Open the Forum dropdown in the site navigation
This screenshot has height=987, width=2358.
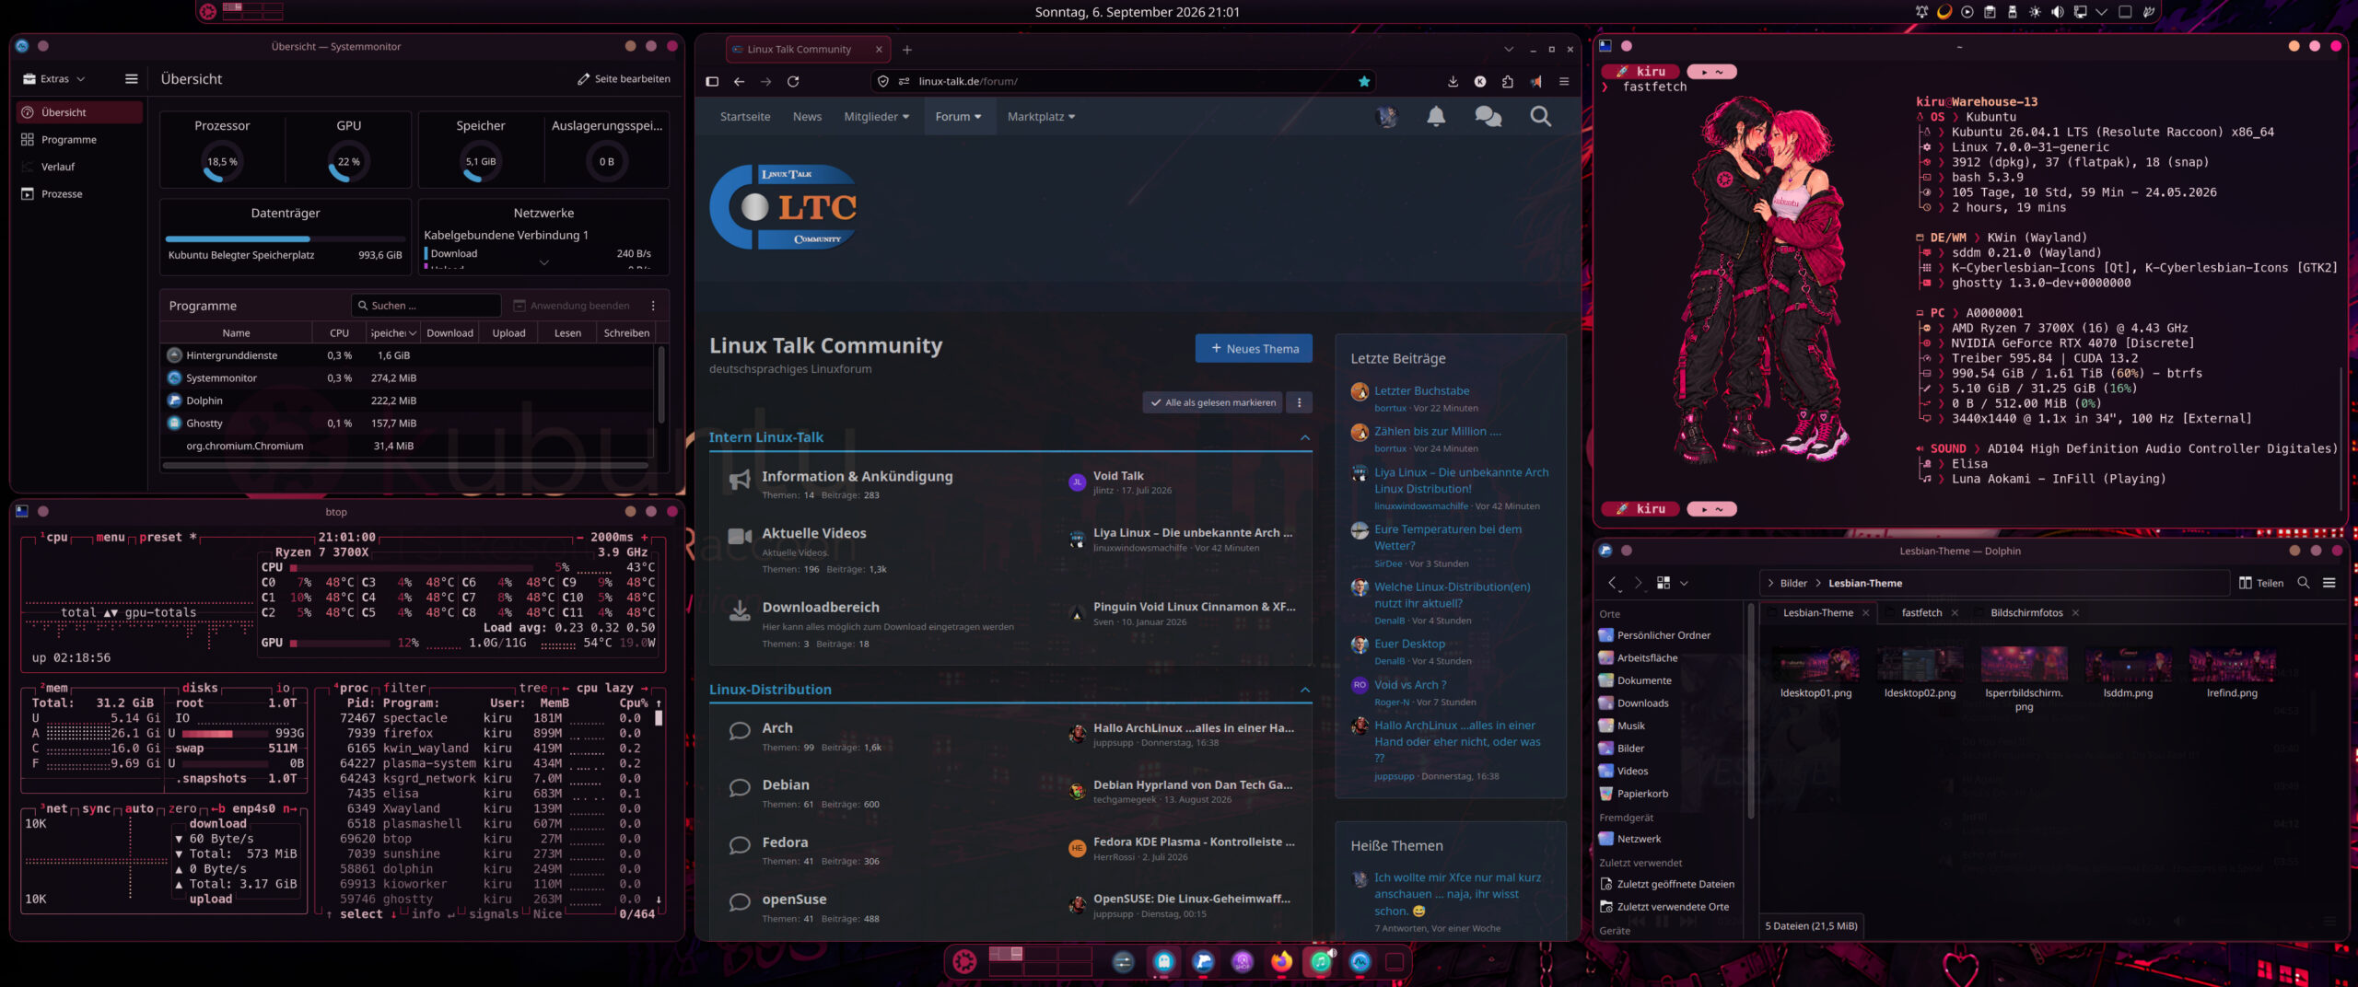coord(958,117)
